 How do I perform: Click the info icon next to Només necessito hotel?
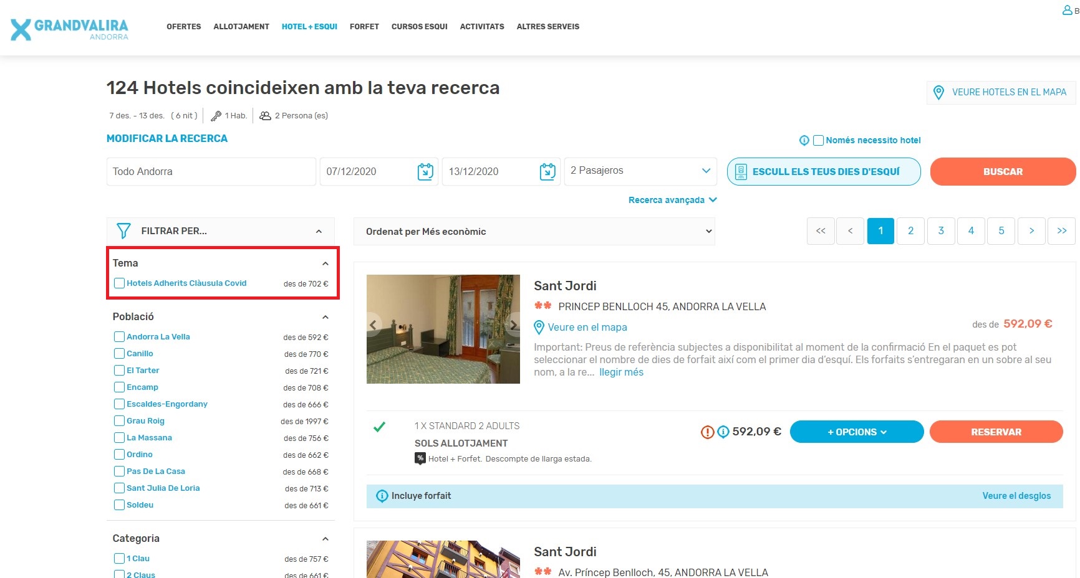point(804,141)
